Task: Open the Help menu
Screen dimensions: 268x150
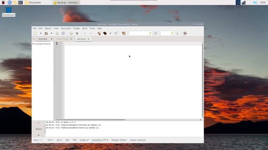Action: click(99, 28)
